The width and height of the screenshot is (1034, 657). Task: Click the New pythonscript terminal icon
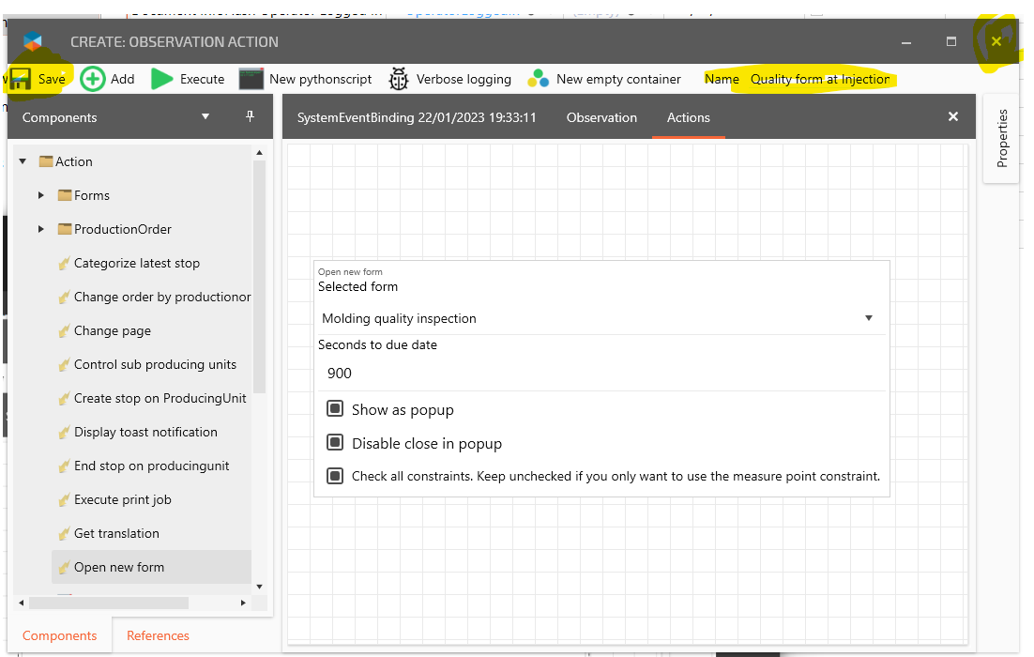point(251,79)
